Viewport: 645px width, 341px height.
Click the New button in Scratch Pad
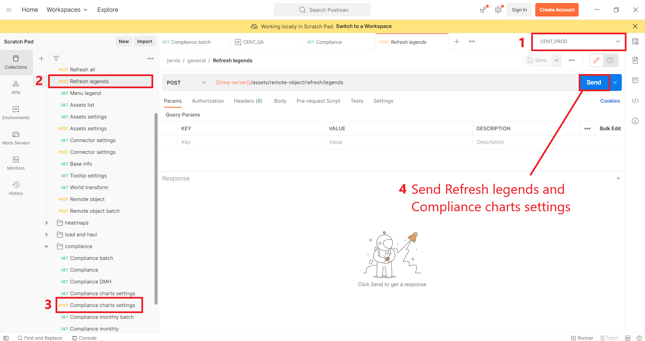(x=124, y=41)
